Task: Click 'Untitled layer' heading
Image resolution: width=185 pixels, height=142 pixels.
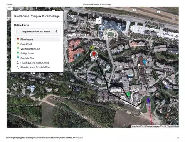Action: point(22,25)
